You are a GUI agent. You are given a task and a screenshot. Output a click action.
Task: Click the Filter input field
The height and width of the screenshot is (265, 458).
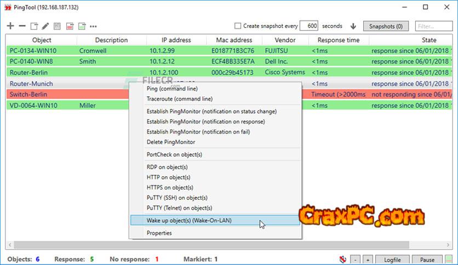click(433, 26)
